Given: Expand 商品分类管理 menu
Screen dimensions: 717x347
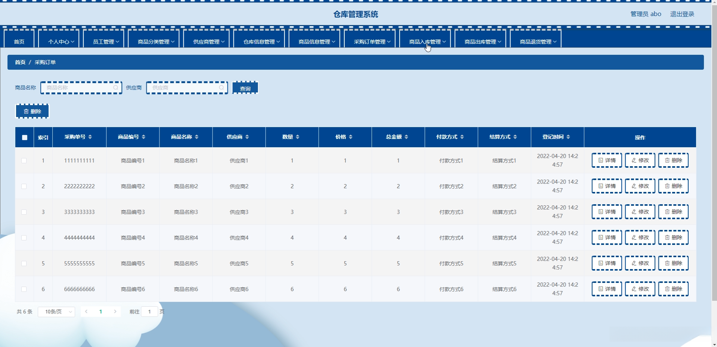Looking at the screenshot, I should point(153,39).
